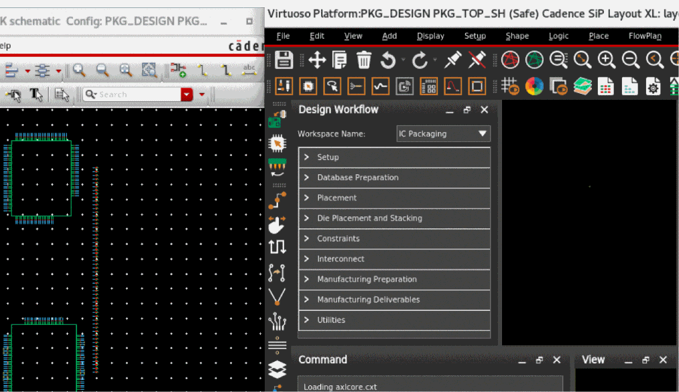
Task: Select the placement edit mode icon
Action: pos(308,86)
